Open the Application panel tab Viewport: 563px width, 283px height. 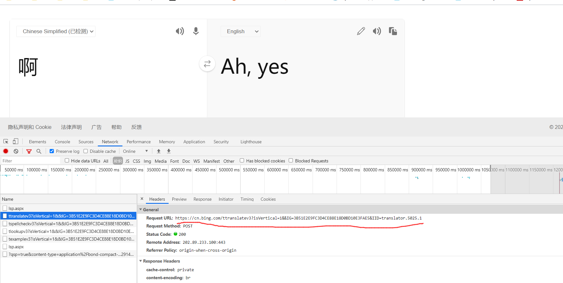[194, 142]
